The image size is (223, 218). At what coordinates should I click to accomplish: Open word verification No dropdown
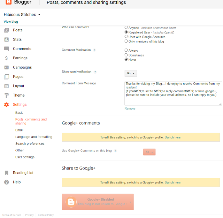click(131, 73)
